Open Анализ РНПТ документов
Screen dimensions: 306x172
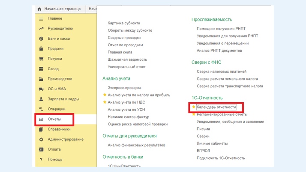tap(219, 50)
